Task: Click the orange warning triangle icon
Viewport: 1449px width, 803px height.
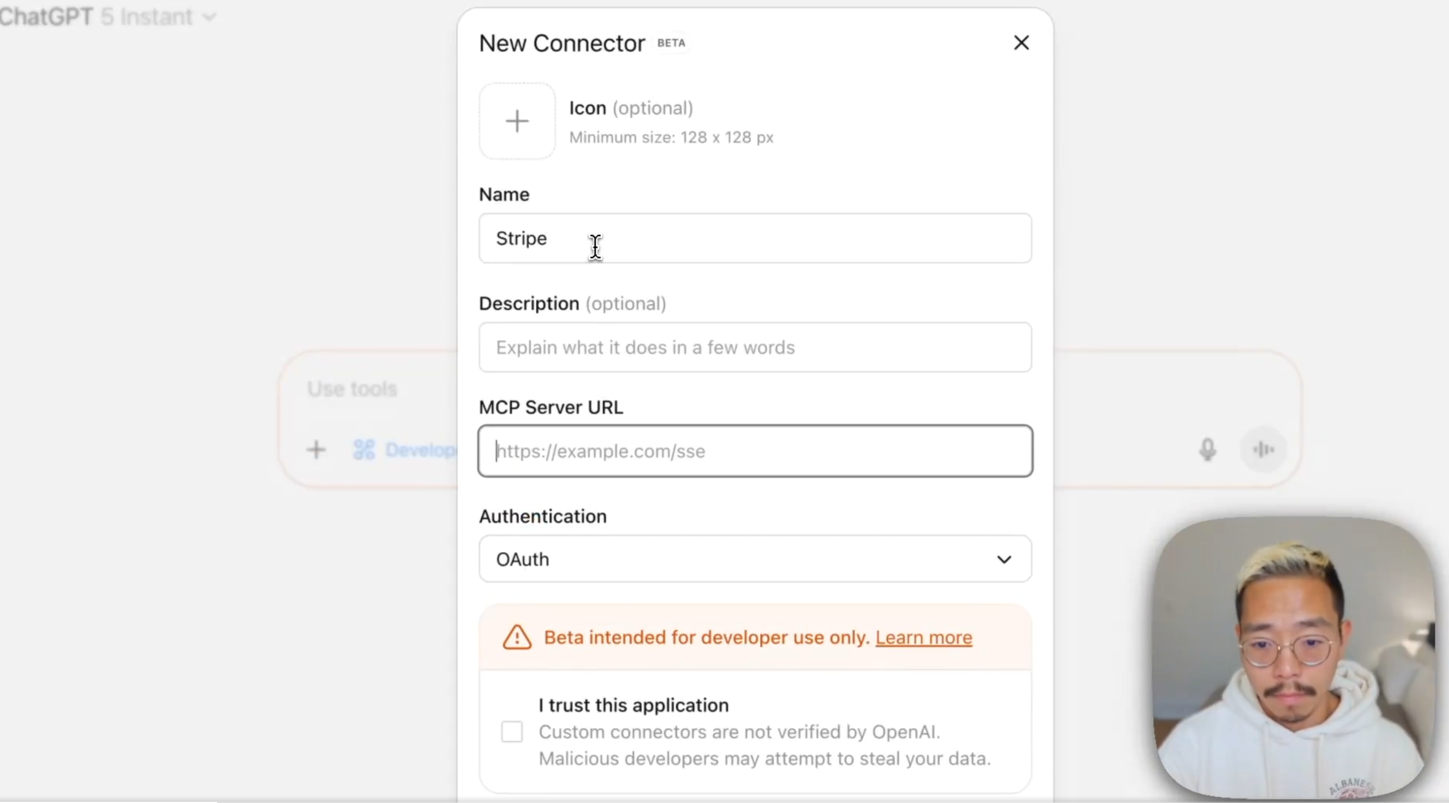Action: [517, 638]
